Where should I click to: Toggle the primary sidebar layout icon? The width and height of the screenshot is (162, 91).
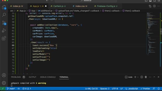[x=146, y=1]
